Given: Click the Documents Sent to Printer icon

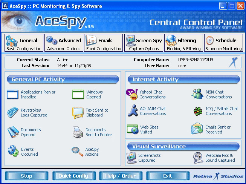Looking at the screenshot, I should [x=78, y=132].
